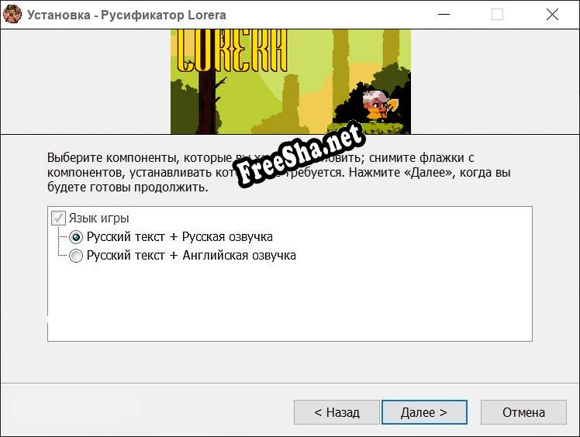Image resolution: width=580 pixels, height=437 pixels.
Task: Close the Русификатор Lorera setup window
Action: click(552, 15)
